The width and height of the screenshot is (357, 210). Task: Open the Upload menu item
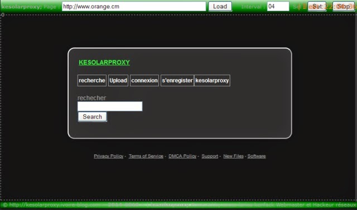[x=118, y=80]
